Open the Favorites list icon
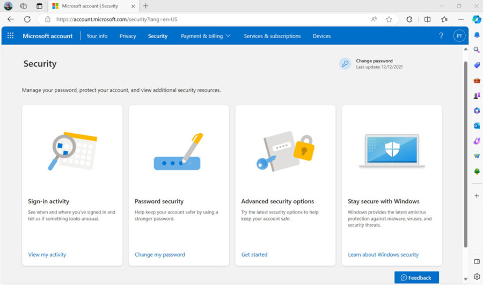The image size is (483, 285). pyautogui.click(x=444, y=19)
